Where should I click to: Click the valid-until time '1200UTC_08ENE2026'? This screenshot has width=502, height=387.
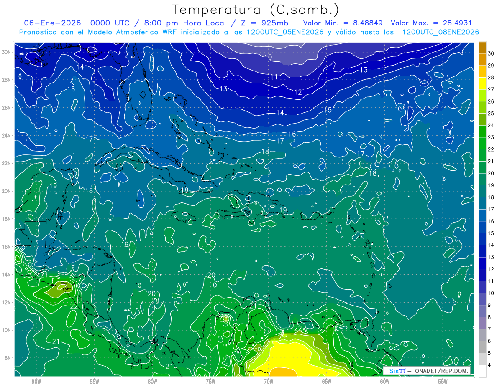point(441,32)
